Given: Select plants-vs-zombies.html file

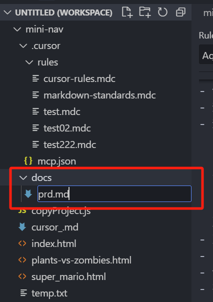Looking at the screenshot, I should point(81,260).
